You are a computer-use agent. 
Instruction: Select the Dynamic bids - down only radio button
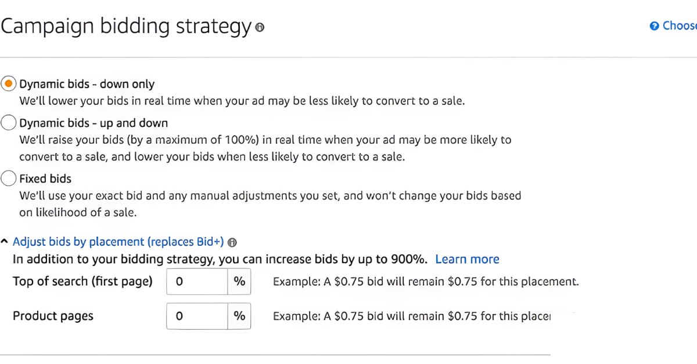[x=9, y=84]
